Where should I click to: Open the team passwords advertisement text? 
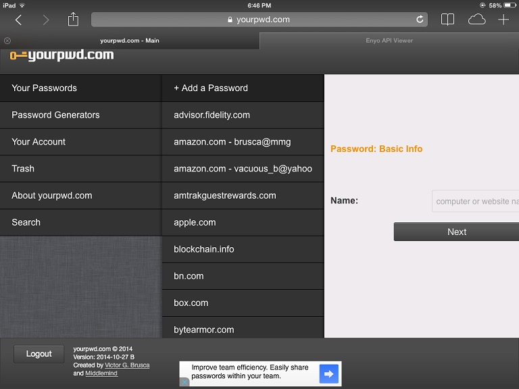[x=250, y=372]
